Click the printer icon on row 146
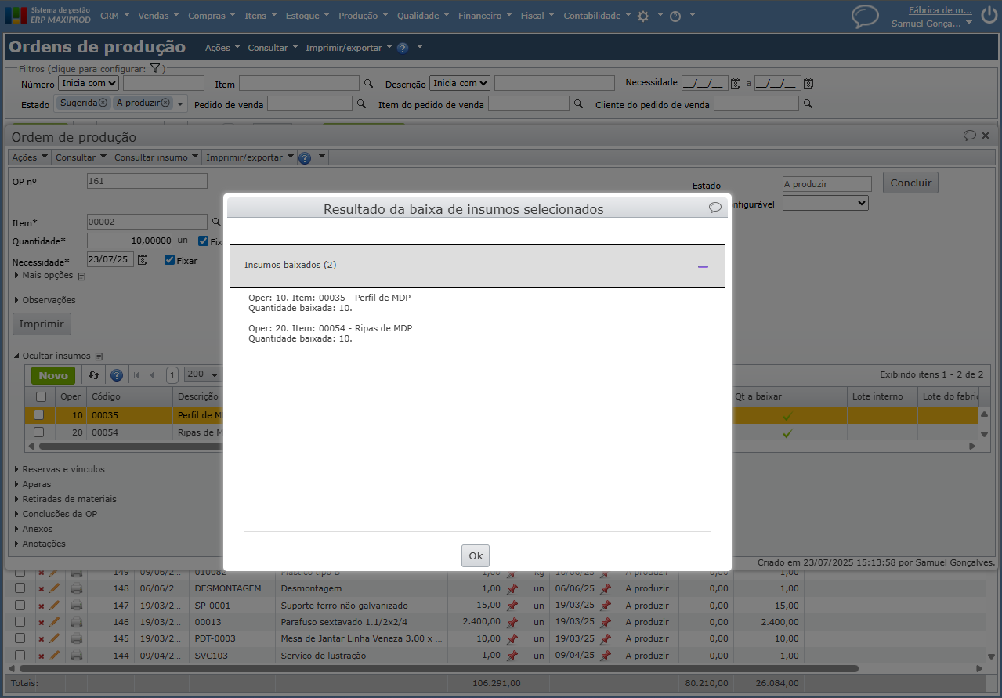This screenshot has height=698, width=1002. [x=76, y=622]
